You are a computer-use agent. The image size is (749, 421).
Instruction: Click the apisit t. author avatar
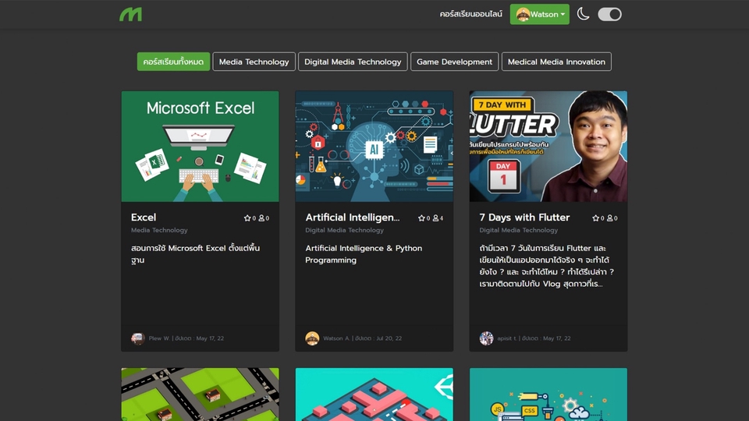(486, 338)
